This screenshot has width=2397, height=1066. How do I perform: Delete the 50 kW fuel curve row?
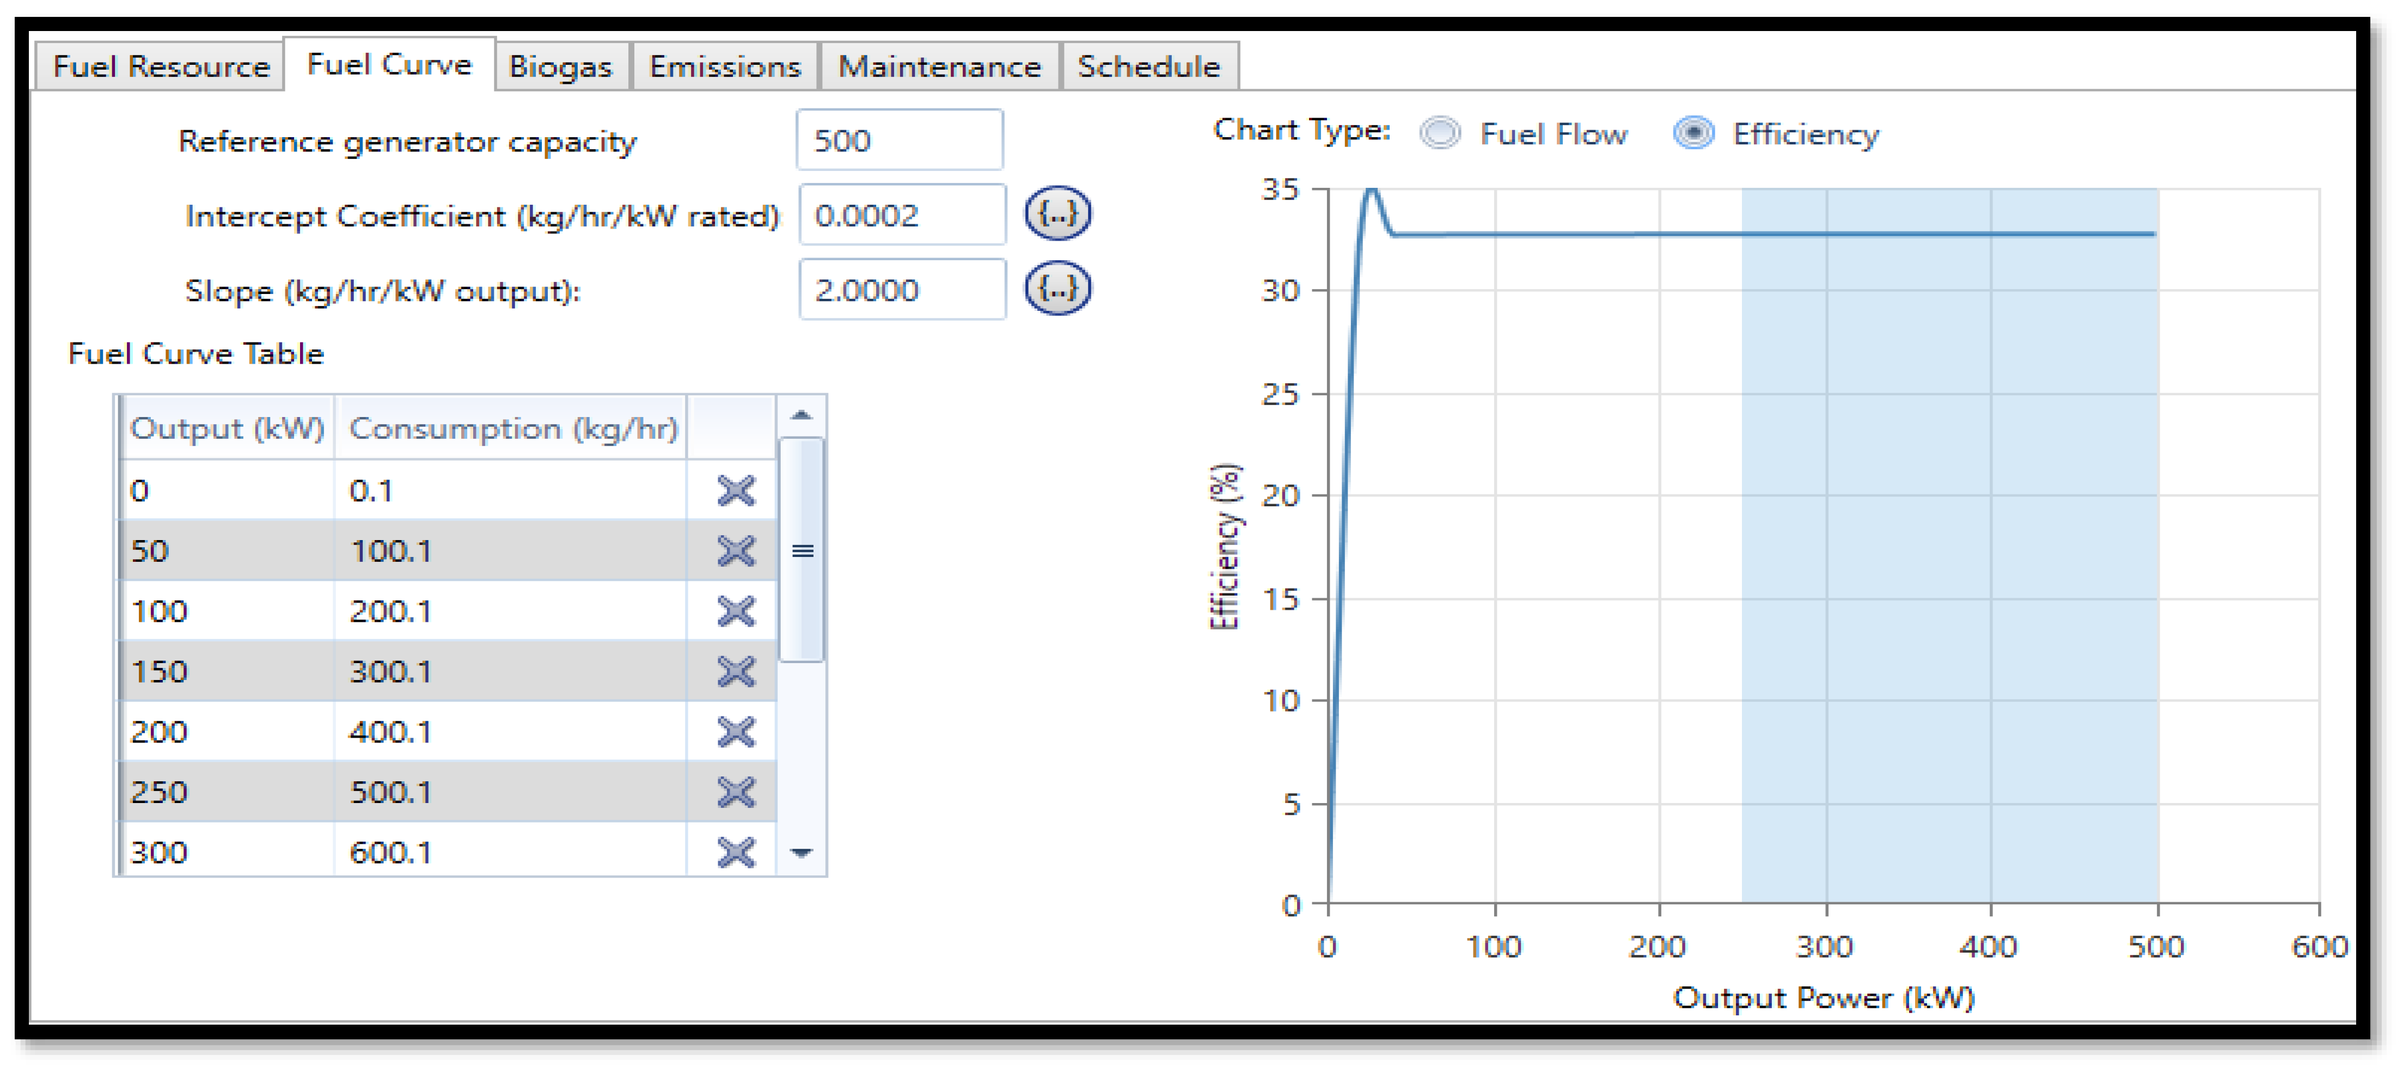(736, 550)
